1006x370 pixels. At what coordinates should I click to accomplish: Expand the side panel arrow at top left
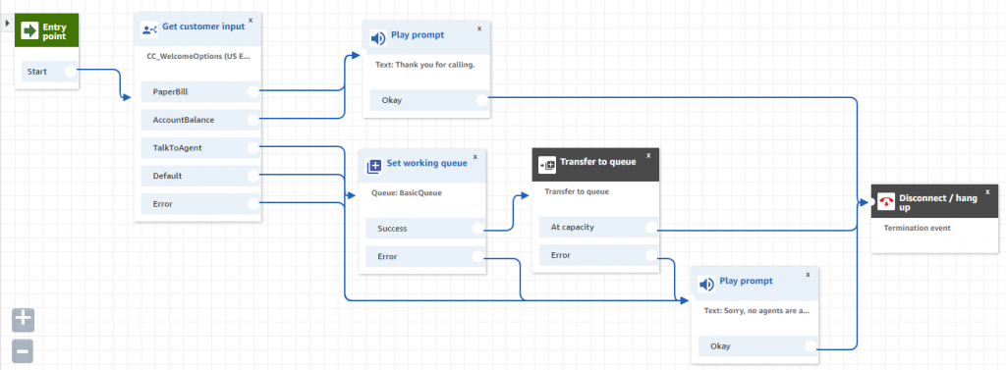tap(7, 23)
